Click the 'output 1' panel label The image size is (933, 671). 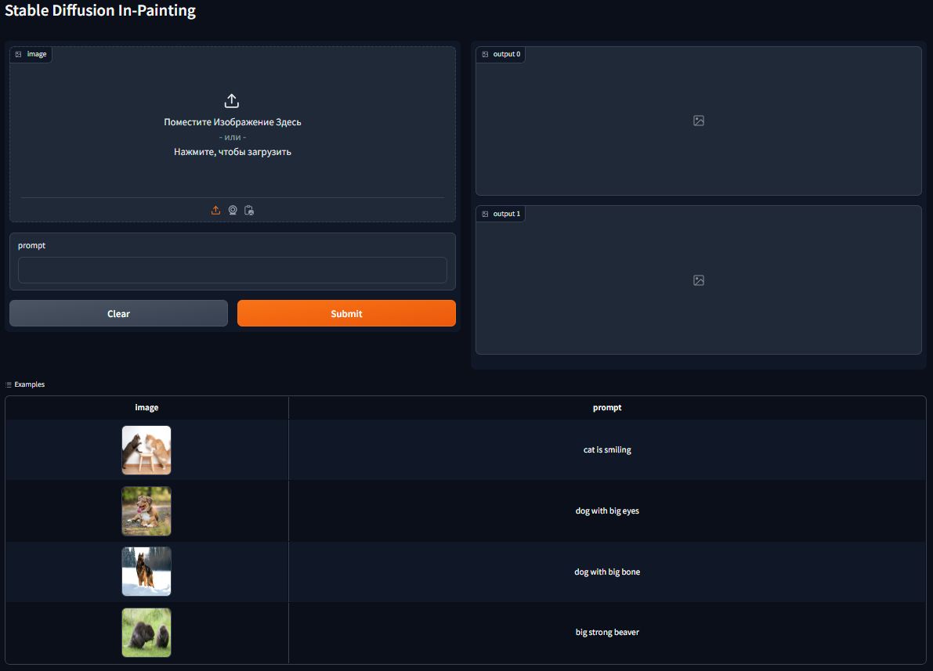point(506,214)
